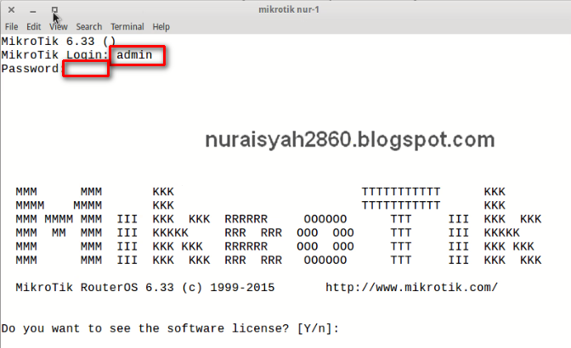This screenshot has height=348, width=571.
Task: Close the mikrotik nur-1 window
Action: click(x=11, y=10)
